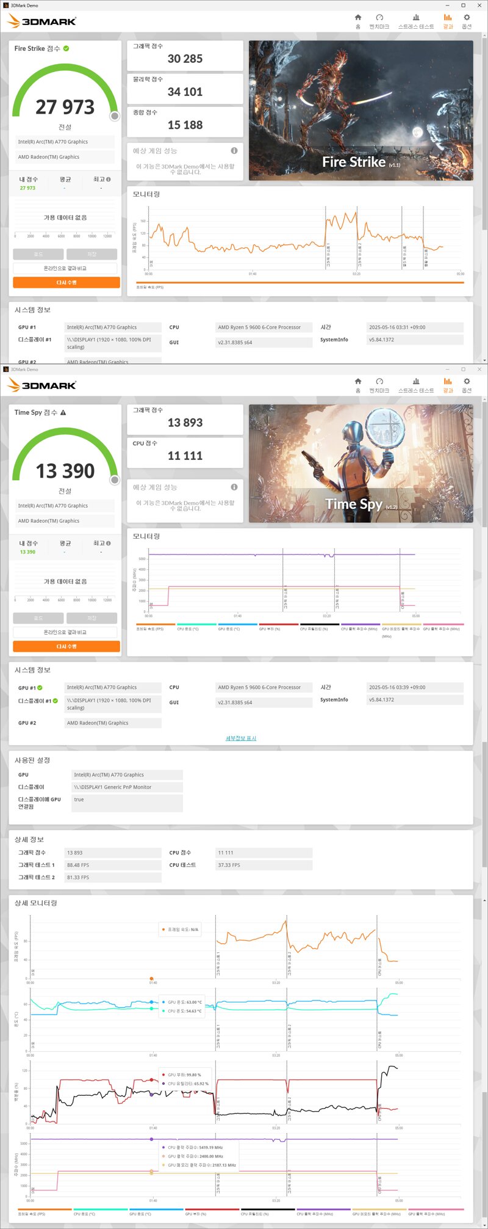Click greyed load button in Time Spy window
Viewport: 488px width, 1229px height.
coord(38,618)
